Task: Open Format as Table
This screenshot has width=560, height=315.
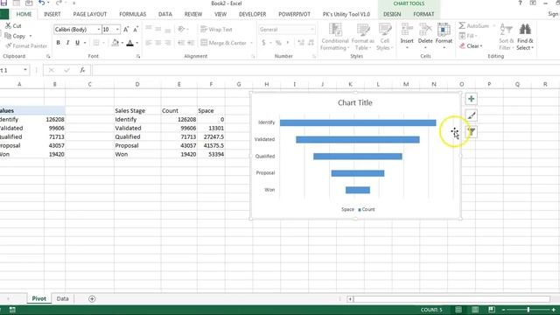Action: pyautogui.click(x=363, y=37)
